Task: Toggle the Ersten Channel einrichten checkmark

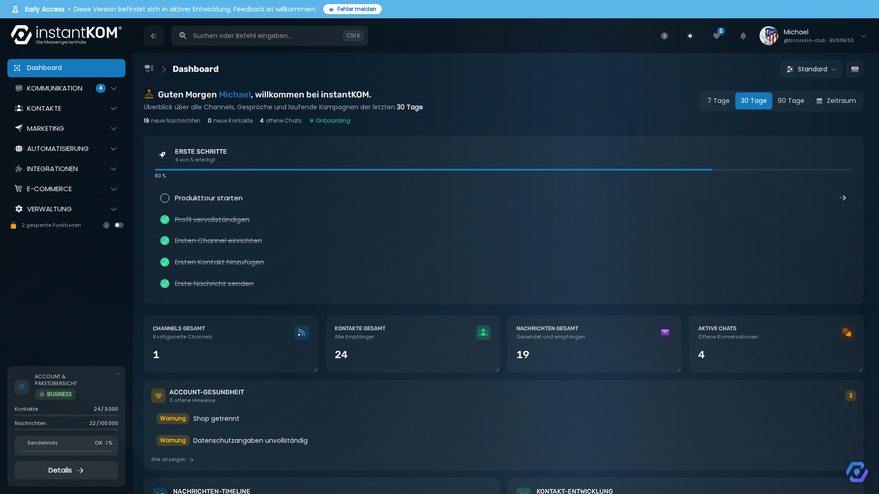Action: [165, 241]
